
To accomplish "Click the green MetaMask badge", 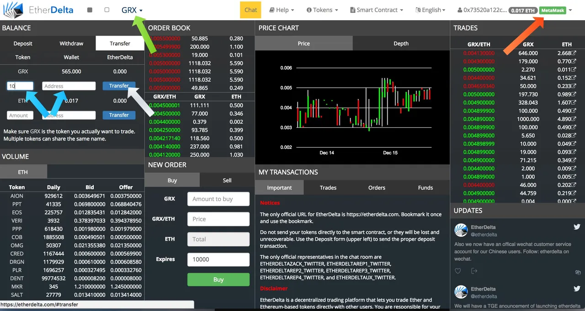I will click(553, 10).
